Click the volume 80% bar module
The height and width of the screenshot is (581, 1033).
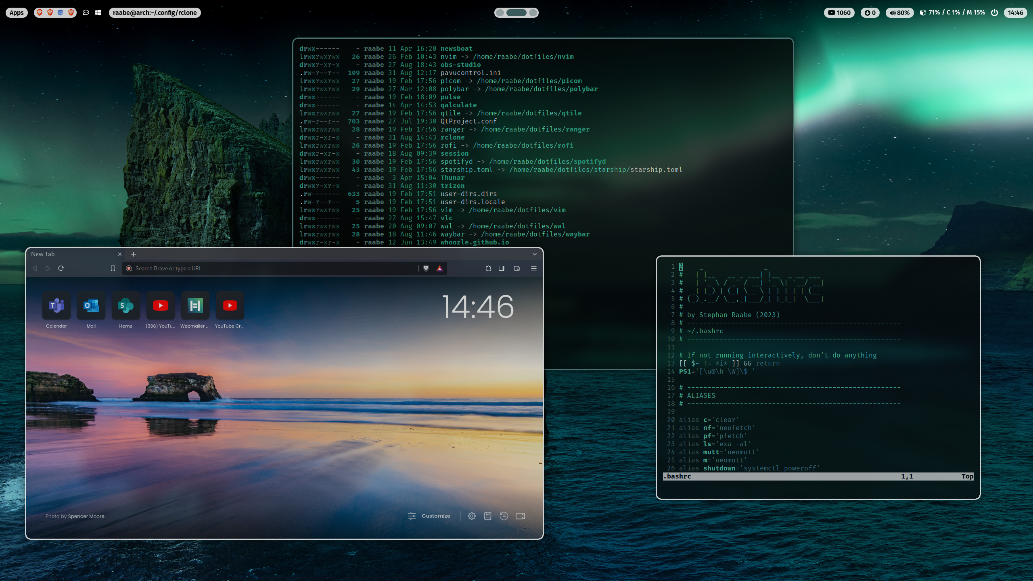point(899,13)
